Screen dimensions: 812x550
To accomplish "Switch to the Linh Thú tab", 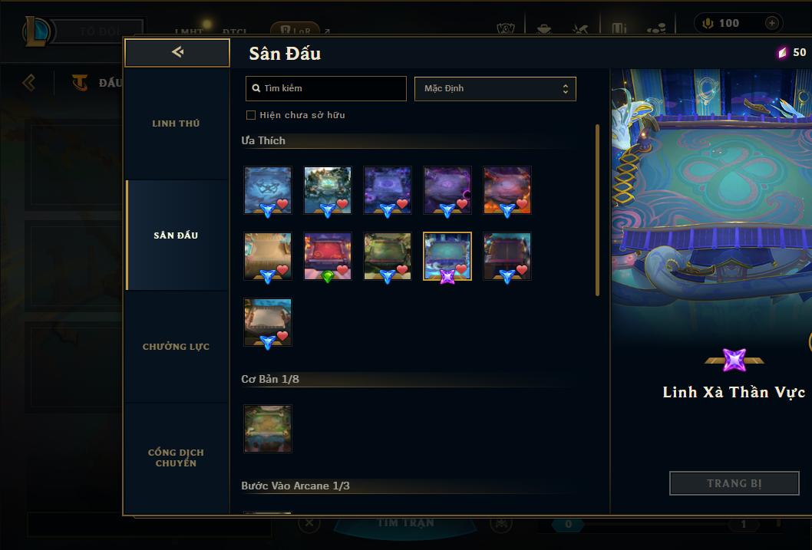I will point(176,124).
